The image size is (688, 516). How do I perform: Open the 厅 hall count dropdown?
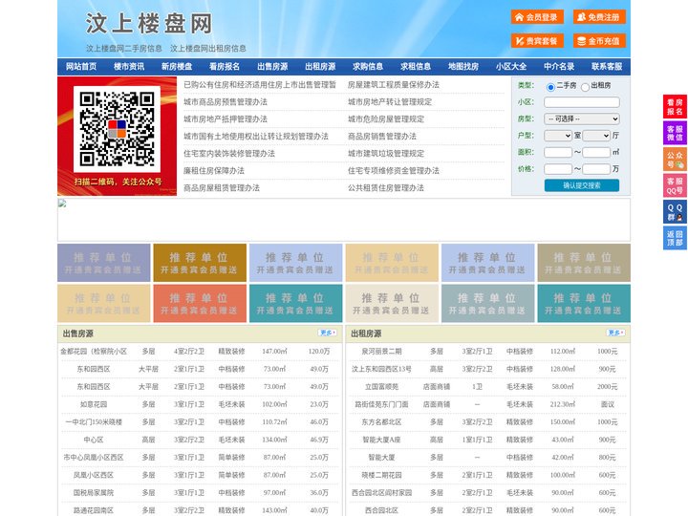point(596,136)
